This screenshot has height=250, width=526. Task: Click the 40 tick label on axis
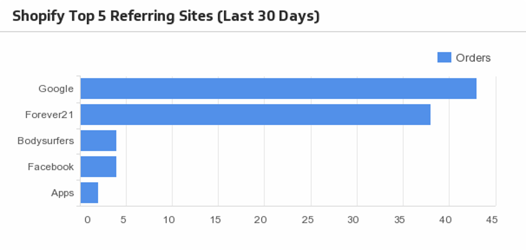click(445, 220)
